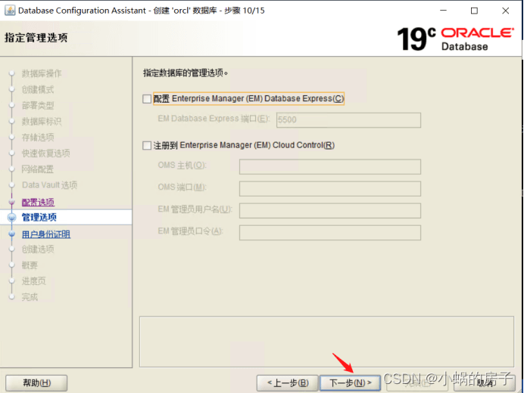Click the 上一步(B) back button

(x=288, y=382)
